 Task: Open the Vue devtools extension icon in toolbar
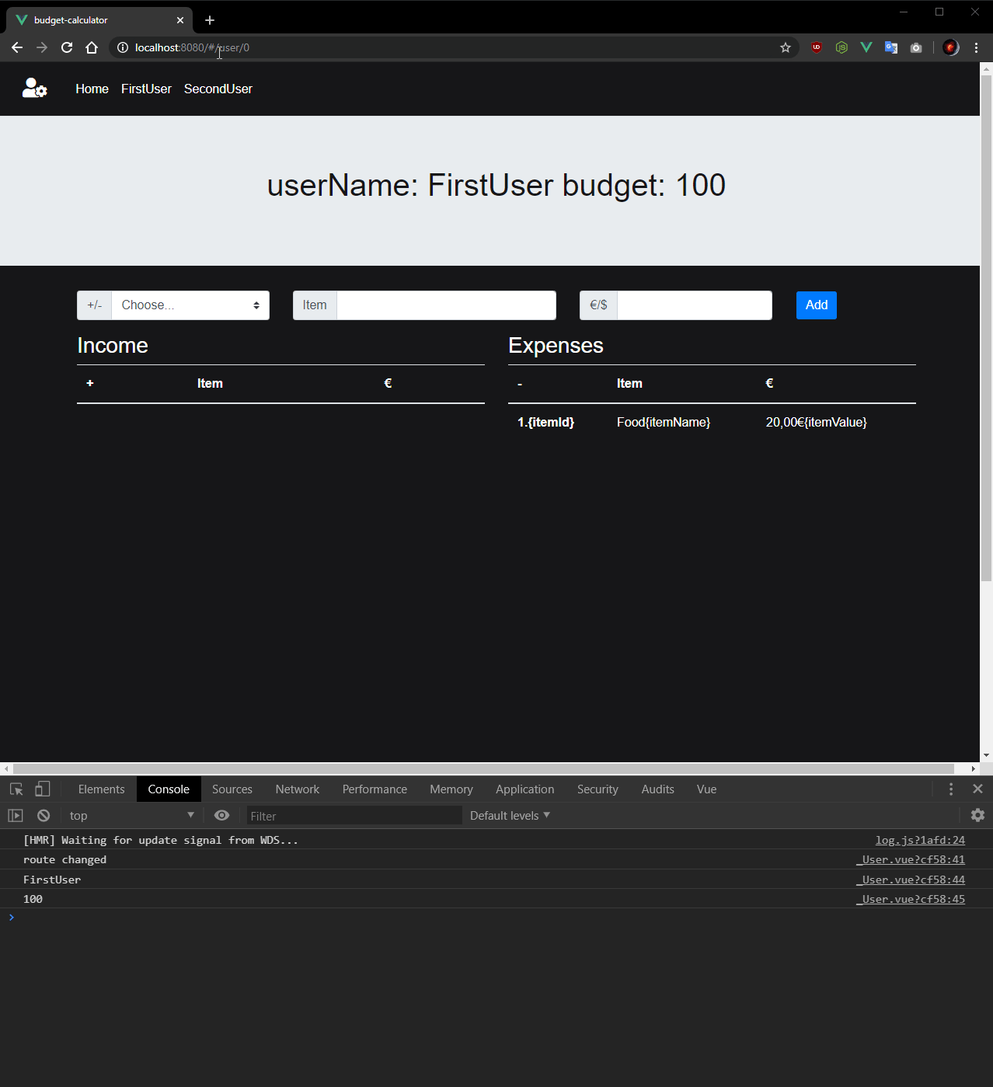[x=866, y=47]
